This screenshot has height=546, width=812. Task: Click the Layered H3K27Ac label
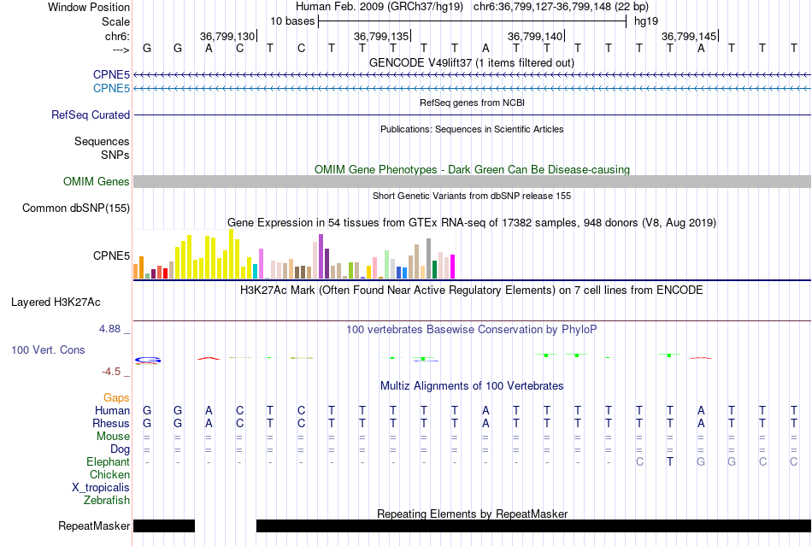56,302
